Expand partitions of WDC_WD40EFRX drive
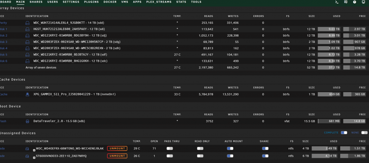Screen dimensions: 369x163 point(34,150)
